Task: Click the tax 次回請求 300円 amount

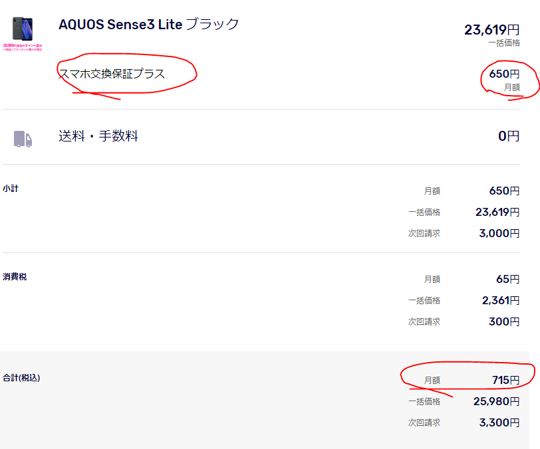Action: pyautogui.click(x=504, y=321)
